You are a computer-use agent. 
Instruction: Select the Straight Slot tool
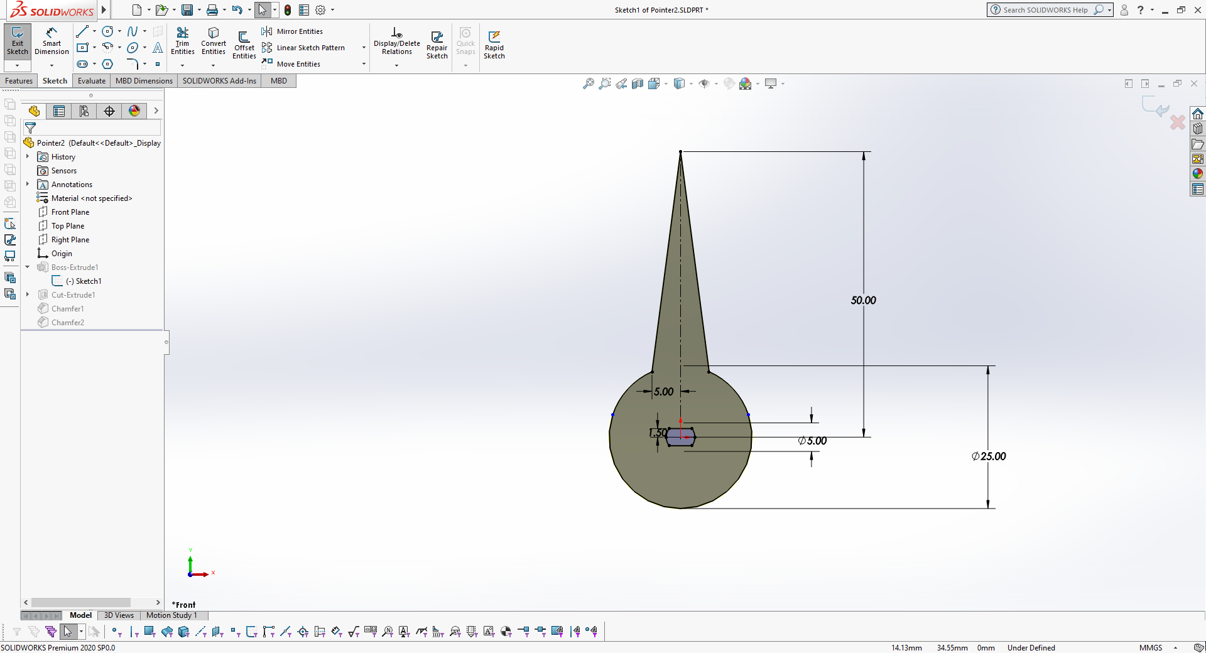[x=82, y=64]
